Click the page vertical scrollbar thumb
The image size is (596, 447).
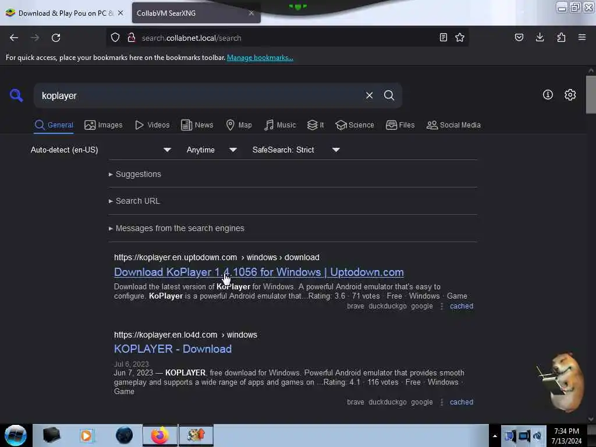591,94
